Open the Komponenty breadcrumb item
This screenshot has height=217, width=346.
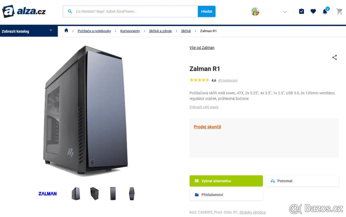coord(130,31)
